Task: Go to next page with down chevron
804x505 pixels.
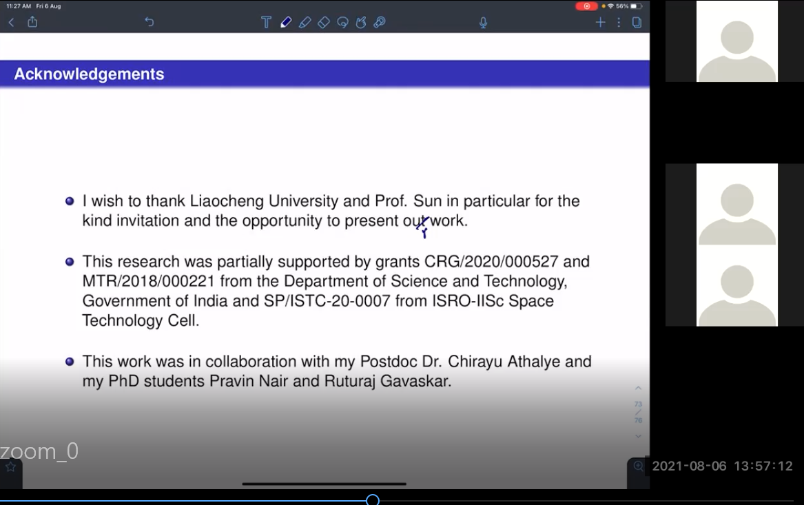Action: 638,436
